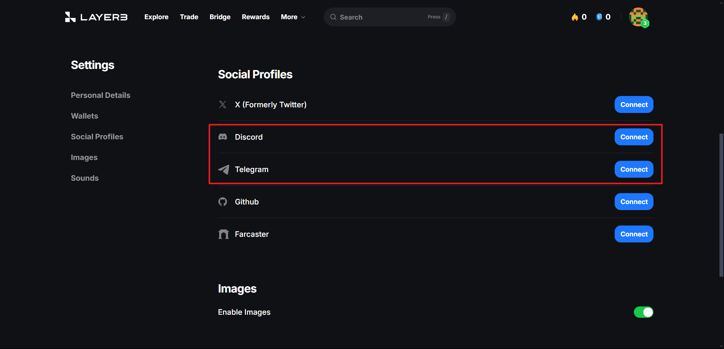724x349 pixels.
Task: Click the Discord label text
Action: pyautogui.click(x=249, y=137)
